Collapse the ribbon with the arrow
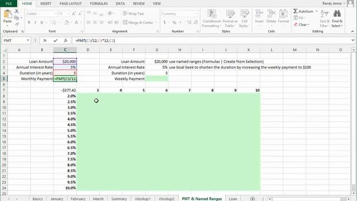The height and width of the screenshot is (201, 357). tap(353, 31)
